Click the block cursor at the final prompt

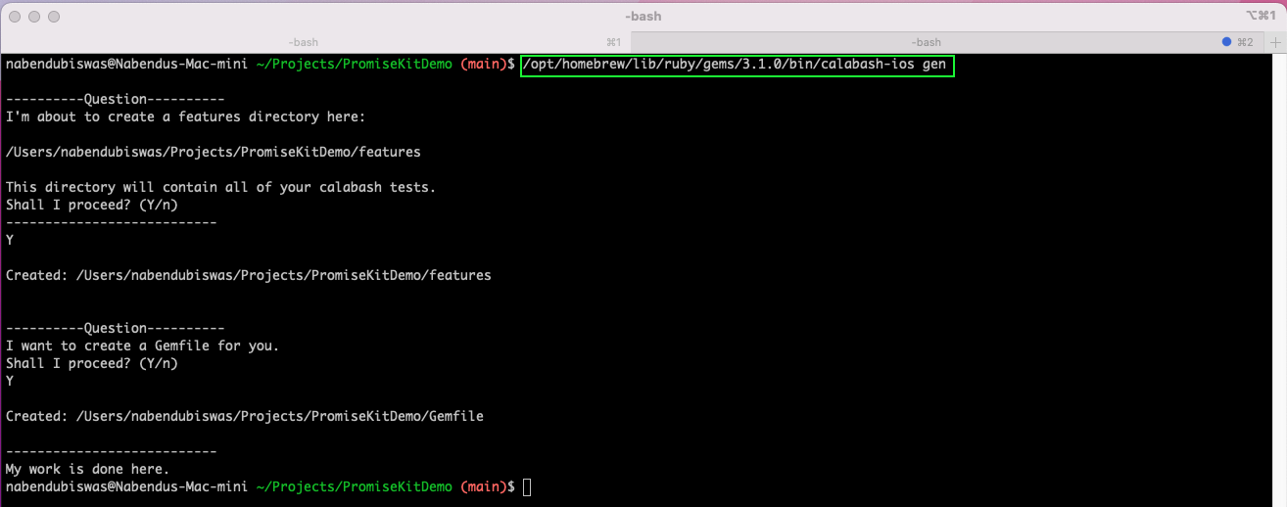coord(527,486)
